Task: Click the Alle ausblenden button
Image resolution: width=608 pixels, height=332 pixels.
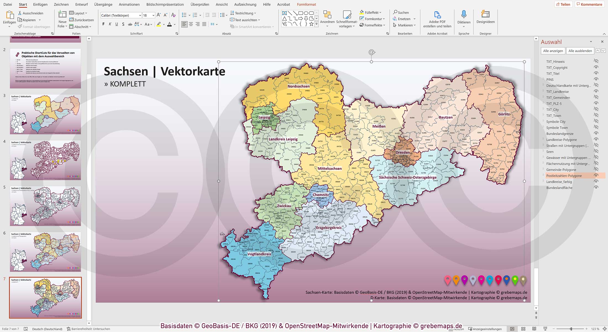Action: 580,51
